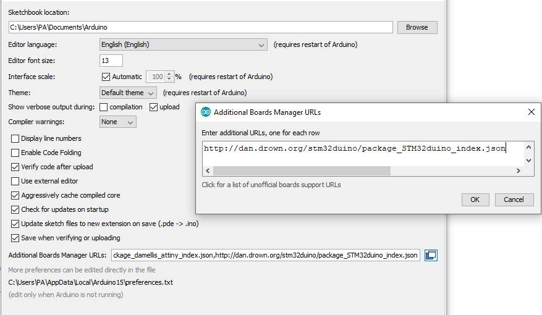Click the Sketchbook location path field
The image size is (542, 315).
(200, 27)
